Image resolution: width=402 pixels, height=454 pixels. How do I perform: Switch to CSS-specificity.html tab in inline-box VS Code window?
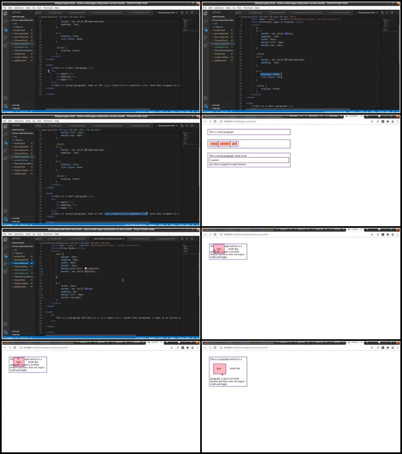(140, 239)
